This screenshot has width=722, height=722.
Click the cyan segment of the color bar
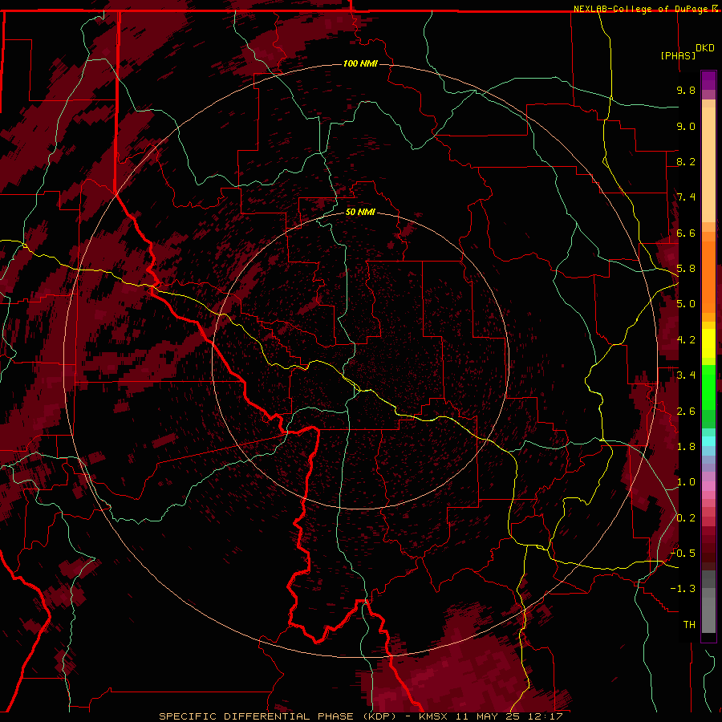coord(708,441)
